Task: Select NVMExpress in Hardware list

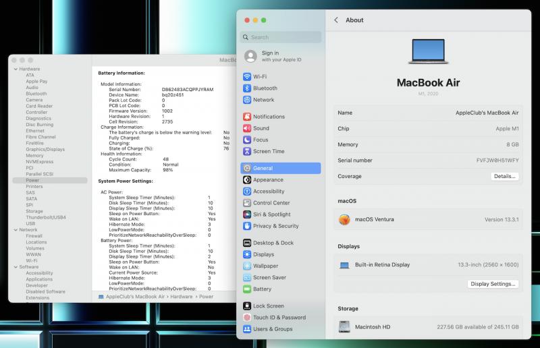Action: click(x=40, y=162)
